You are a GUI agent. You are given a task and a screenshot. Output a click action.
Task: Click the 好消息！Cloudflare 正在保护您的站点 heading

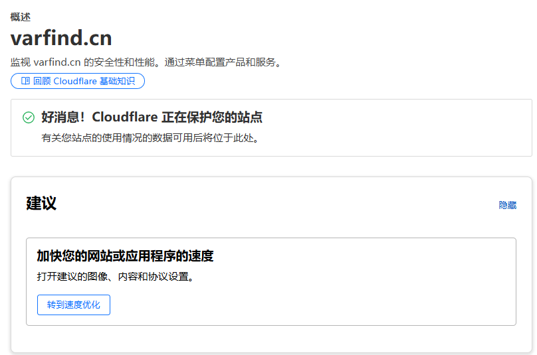pyautogui.click(x=152, y=117)
